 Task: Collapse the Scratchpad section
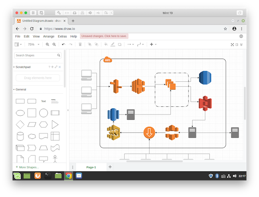pyautogui.click(x=23, y=67)
